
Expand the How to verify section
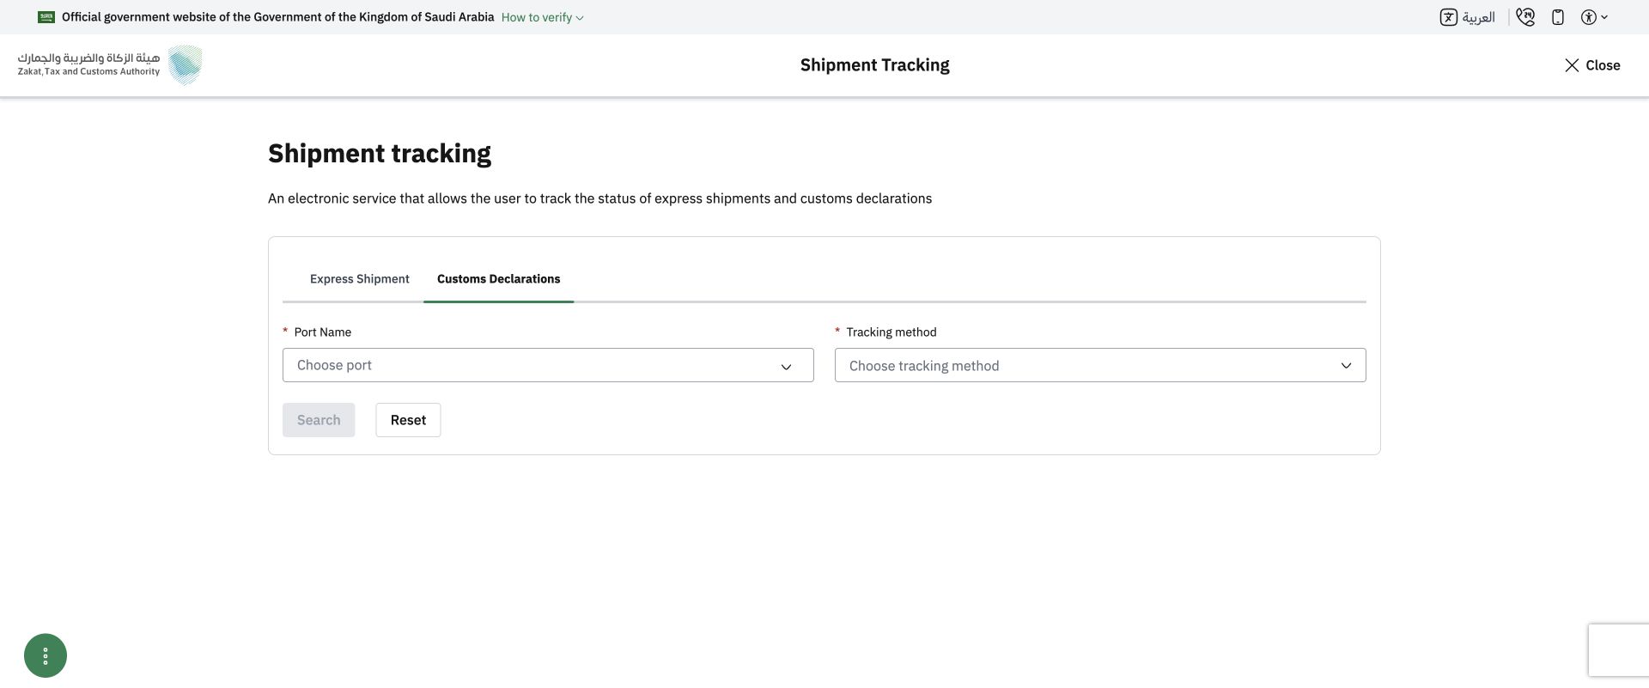click(x=543, y=17)
